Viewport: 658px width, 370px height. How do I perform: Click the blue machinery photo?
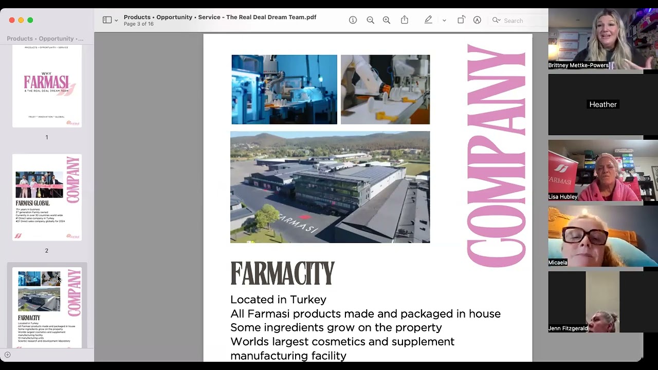coord(284,89)
